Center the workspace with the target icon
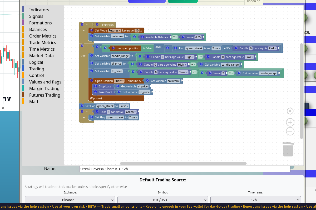This screenshot has width=316, height=210. 290,111
